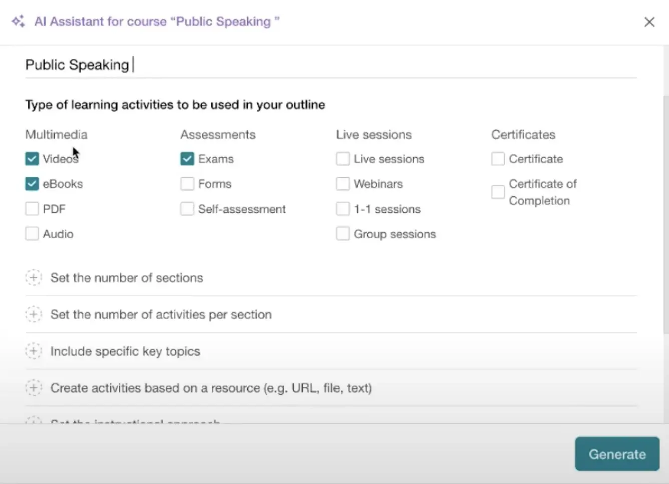Deselect the Exams checkbox
The height and width of the screenshot is (484, 669).
point(187,159)
